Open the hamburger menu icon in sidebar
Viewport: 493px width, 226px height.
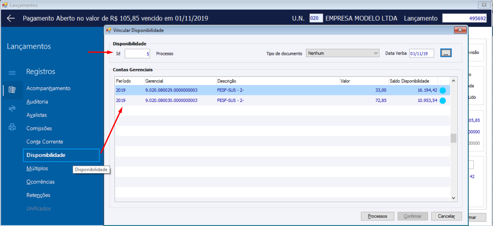(12, 73)
